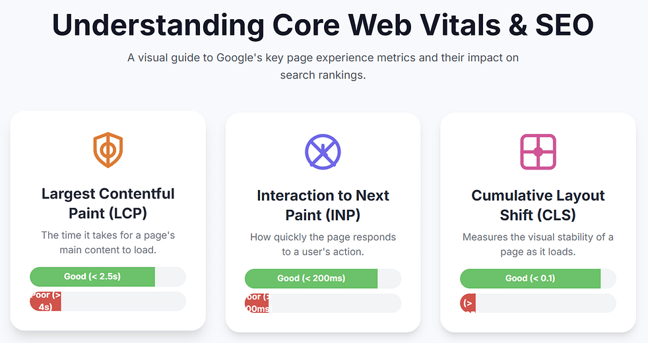The image size is (648, 343).
Task: Click the green 'Good (< 0.1)' bar
Action: click(530, 278)
